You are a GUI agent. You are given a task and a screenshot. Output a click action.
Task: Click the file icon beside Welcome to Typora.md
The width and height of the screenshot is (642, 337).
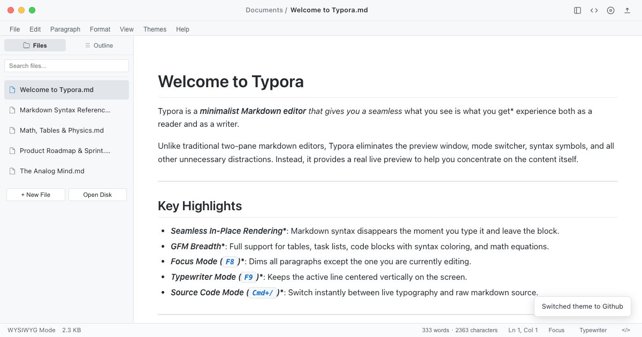12,90
